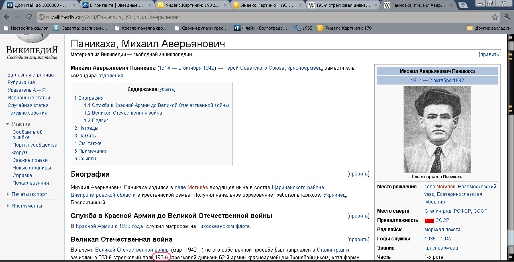Click the browser back arrow
The height and width of the screenshot is (262, 514).
tap(7, 17)
